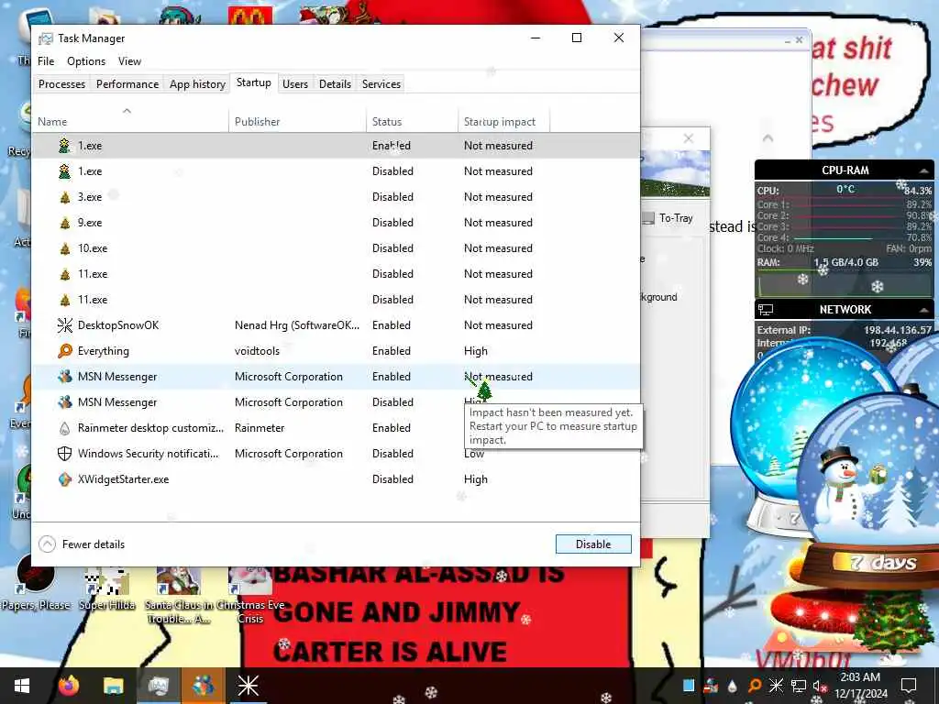Click the RAM usage bar in CPU-RAM widget
Image resolution: width=939 pixels, height=704 pixels.
click(x=845, y=284)
